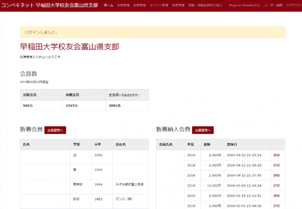Screen dimensions: 302x209
Task: Click the ログアウト link
Action: [294, 5]
